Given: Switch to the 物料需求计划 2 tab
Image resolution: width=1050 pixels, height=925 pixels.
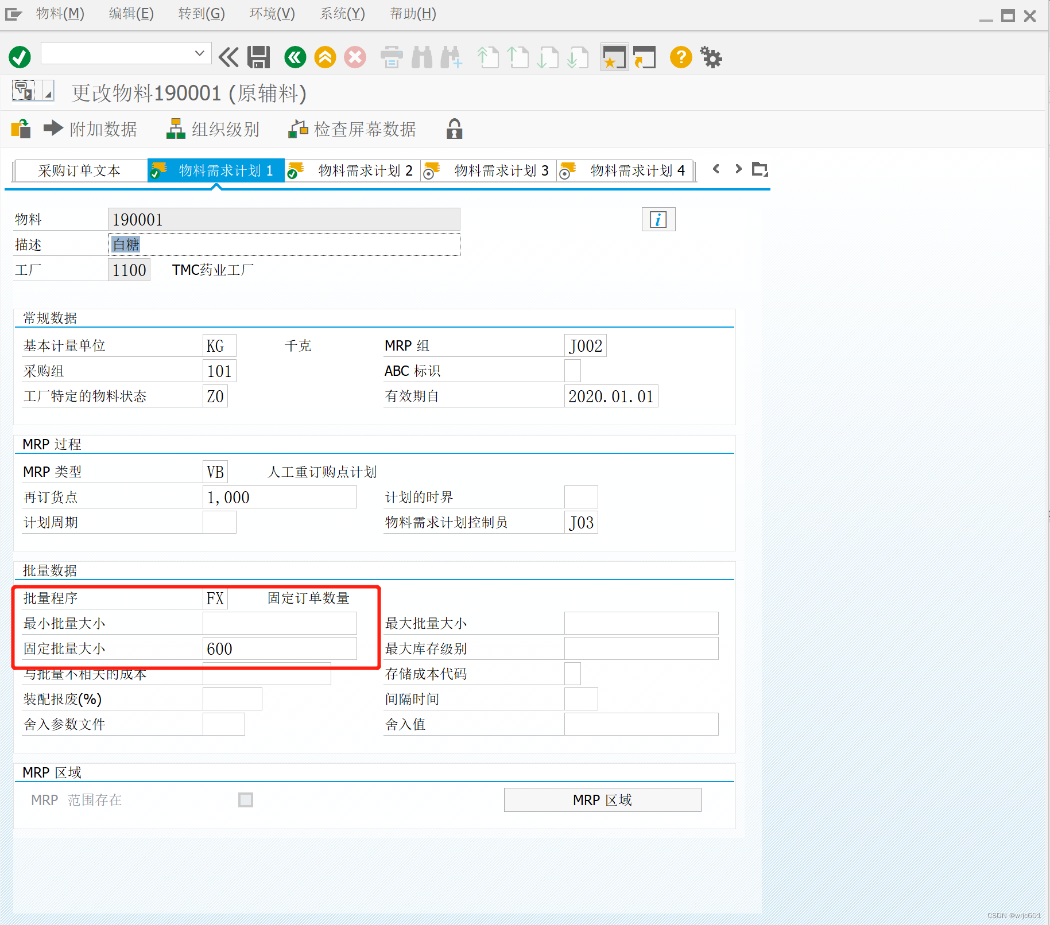Looking at the screenshot, I should [x=352, y=170].
